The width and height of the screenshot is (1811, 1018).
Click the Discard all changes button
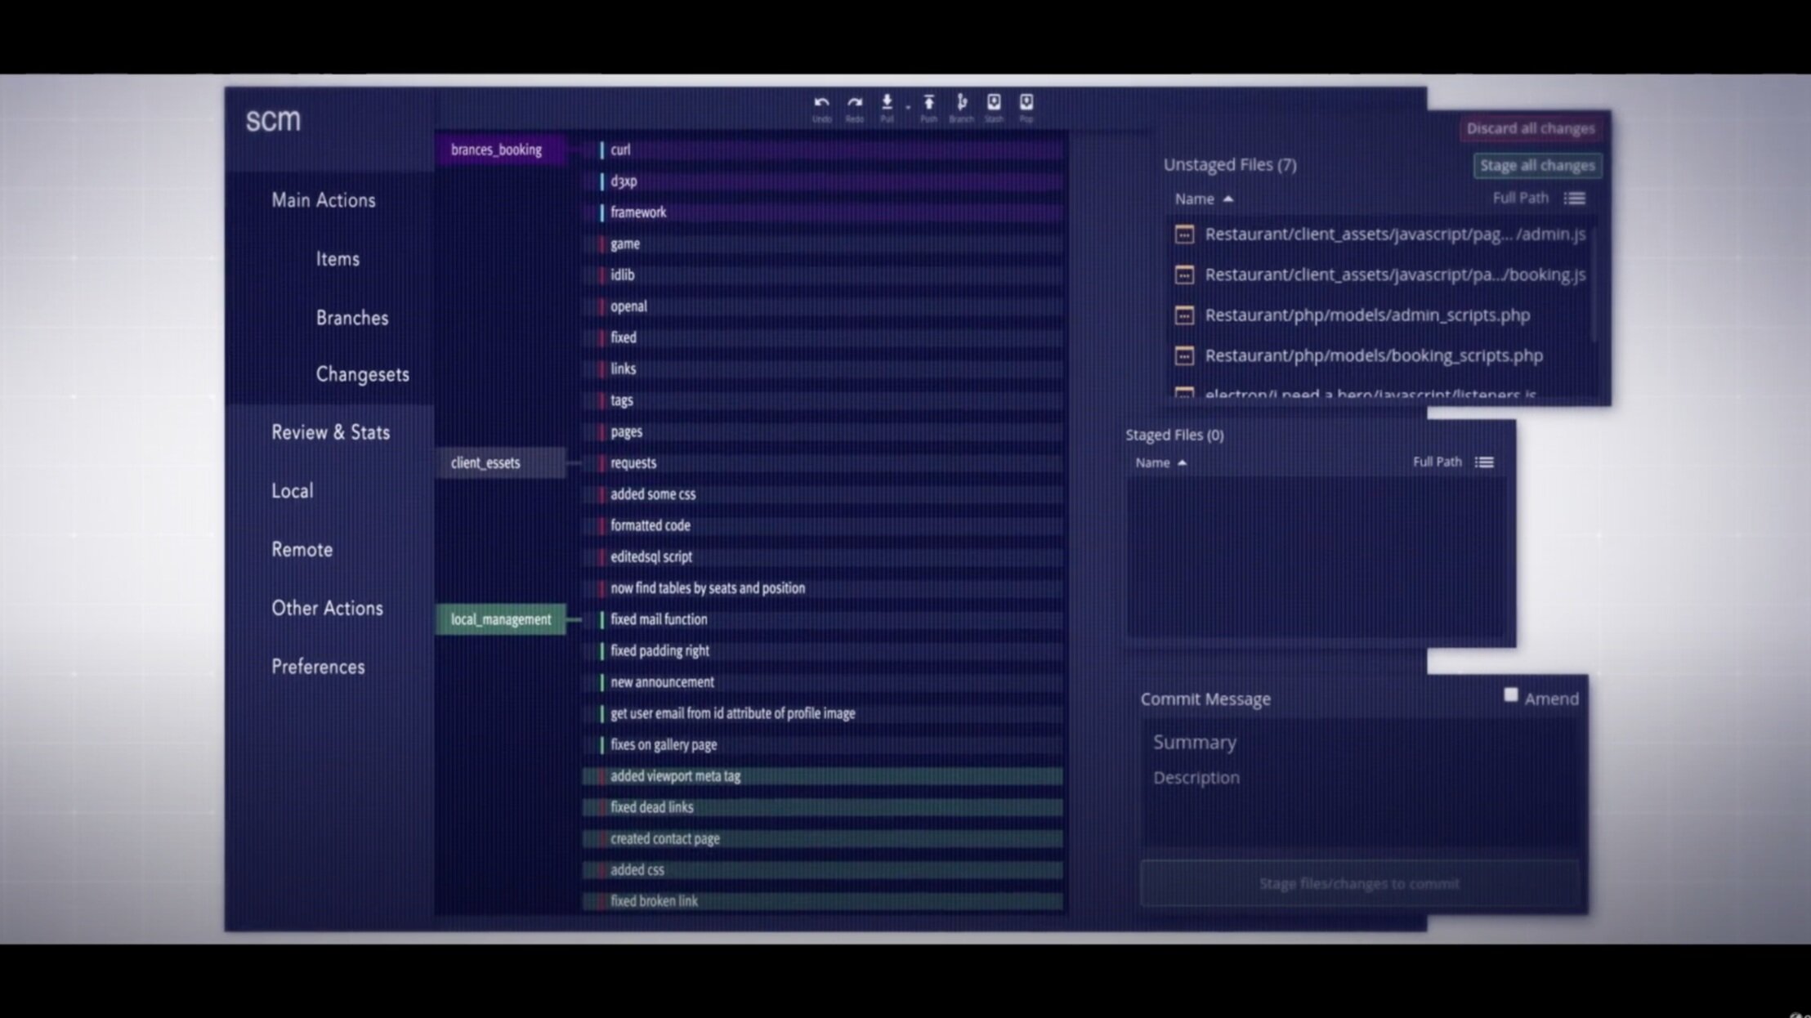coord(1530,128)
